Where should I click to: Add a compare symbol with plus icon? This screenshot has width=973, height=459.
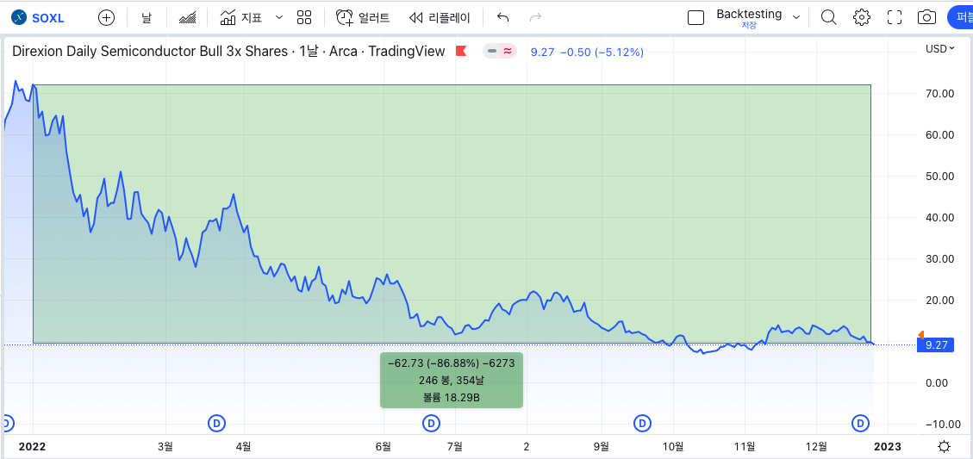tap(107, 17)
